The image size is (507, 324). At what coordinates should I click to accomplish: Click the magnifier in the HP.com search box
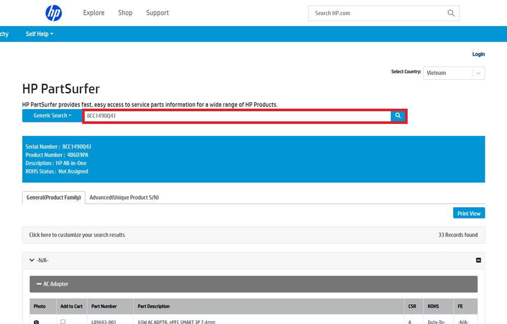coord(451,13)
